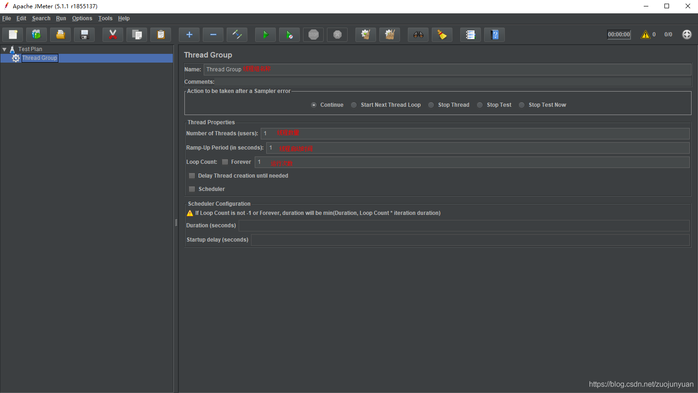Start the test with green play icon
The width and height of the screenshot is (698, 393).
point(265,35)
